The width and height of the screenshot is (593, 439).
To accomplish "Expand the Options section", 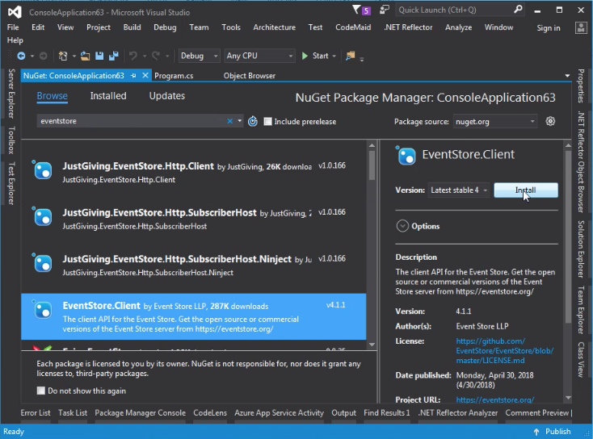I will pos(402,226).
